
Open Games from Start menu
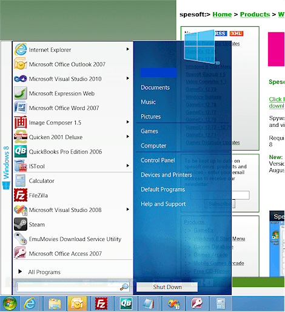click(149, 131)
